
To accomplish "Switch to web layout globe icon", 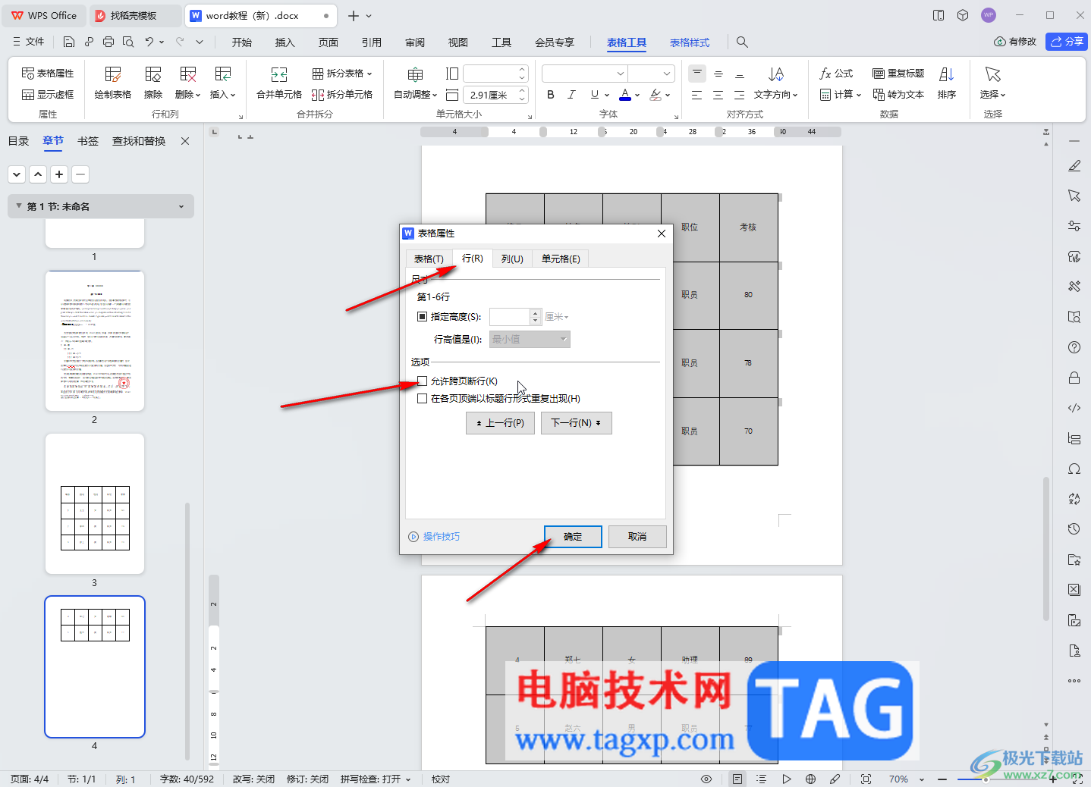I will (810, 779).
